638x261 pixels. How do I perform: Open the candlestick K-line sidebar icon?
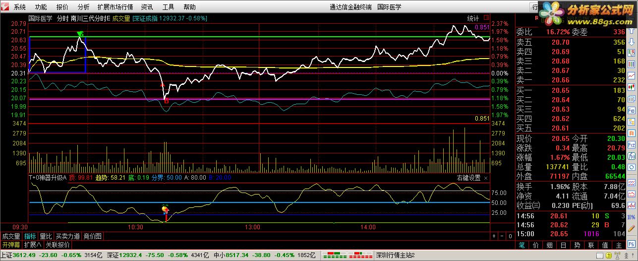pyautogui.click(x=631, y=87)
